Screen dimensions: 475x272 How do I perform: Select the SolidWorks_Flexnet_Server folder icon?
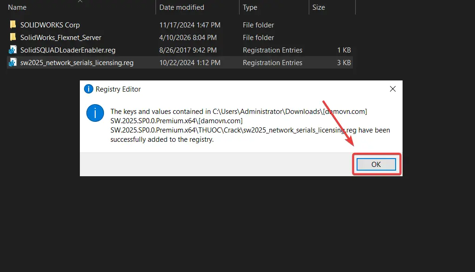tap(13, 37)
